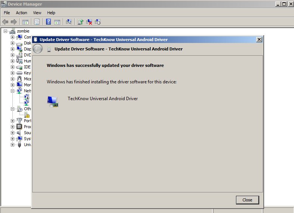Click the Mice tree icon

click(19, 79)
